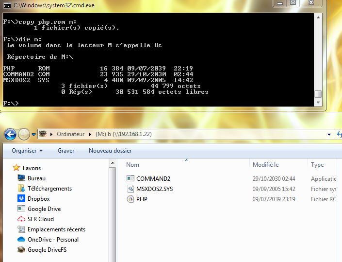342x262 pixels.
Task: Click the cmd window scrollbar down arrow
Action: (318, 103)
